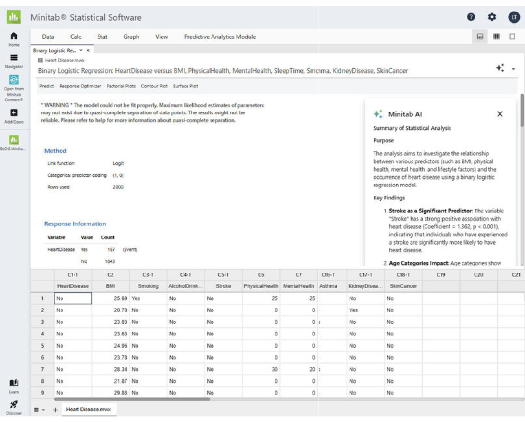Close the Minitab AI panel

coord(500,114)
